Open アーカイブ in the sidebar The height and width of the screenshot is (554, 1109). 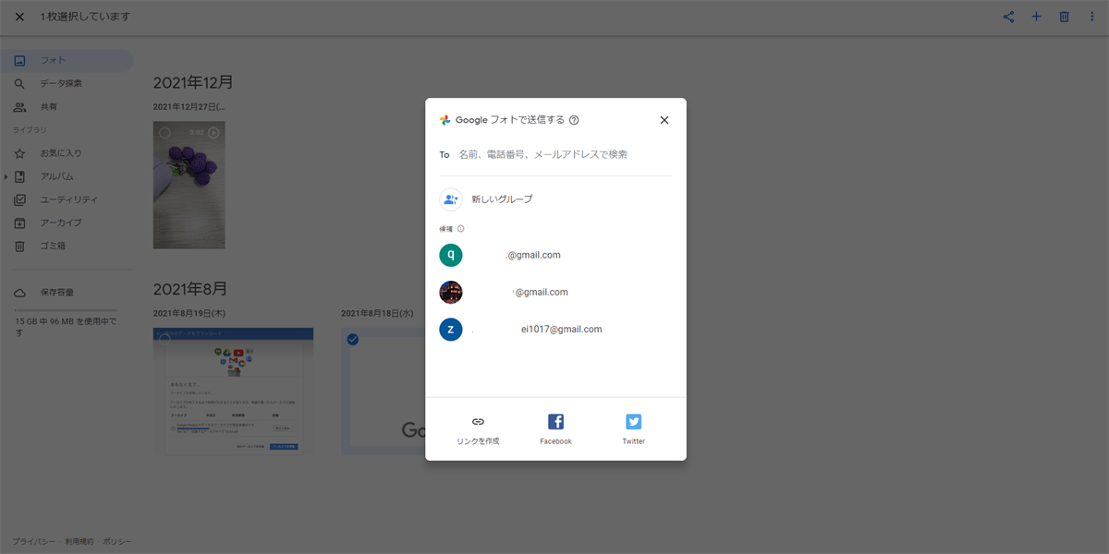click(67, 223)
